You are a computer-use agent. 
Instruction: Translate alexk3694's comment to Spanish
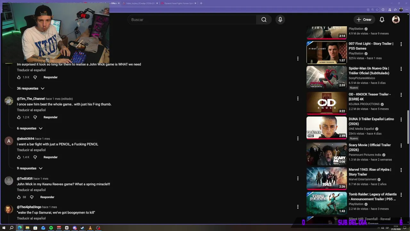(31, 150)
